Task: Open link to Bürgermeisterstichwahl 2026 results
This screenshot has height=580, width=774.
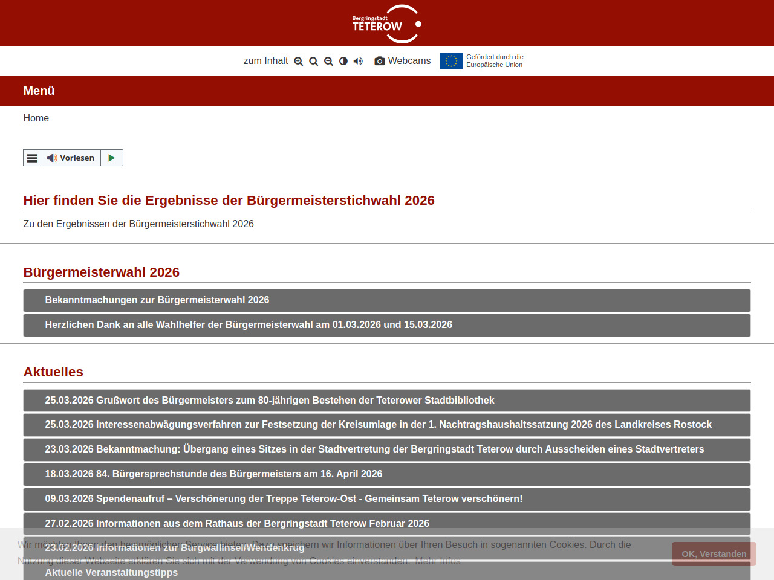Action: coord(138,224)
